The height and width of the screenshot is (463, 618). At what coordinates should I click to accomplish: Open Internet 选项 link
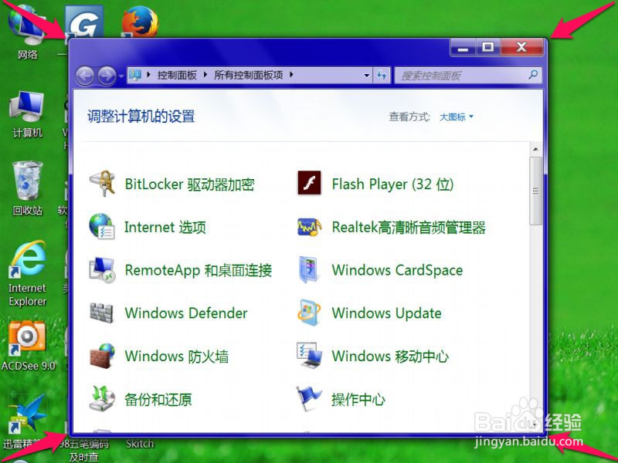[165, 227]
